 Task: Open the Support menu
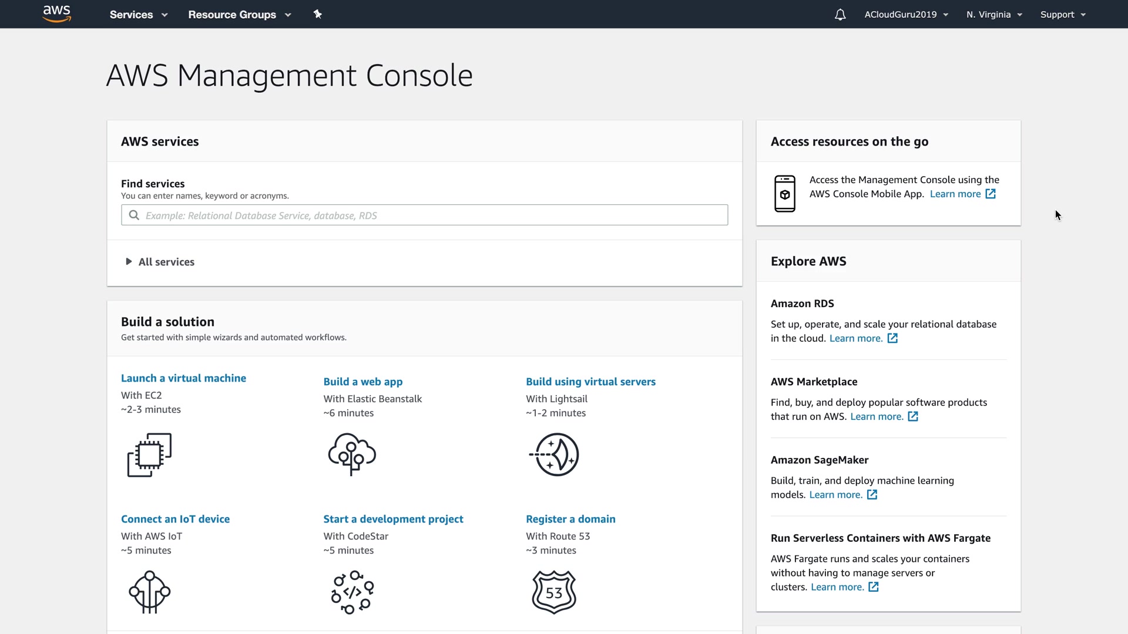tap(1063, 15)
